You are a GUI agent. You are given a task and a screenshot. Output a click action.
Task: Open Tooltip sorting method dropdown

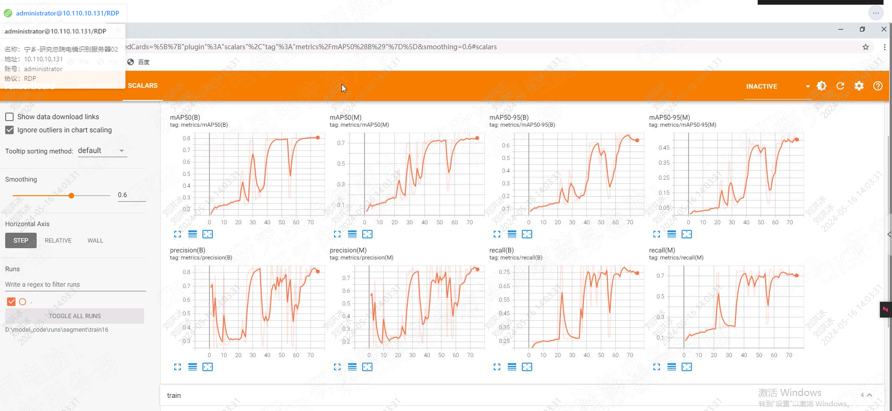[102, 151]
